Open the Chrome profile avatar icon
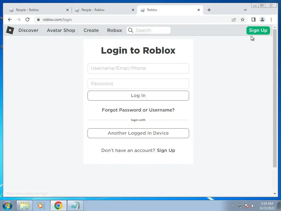The width and height of the screenshot is (281, 211). pos(262,20)
